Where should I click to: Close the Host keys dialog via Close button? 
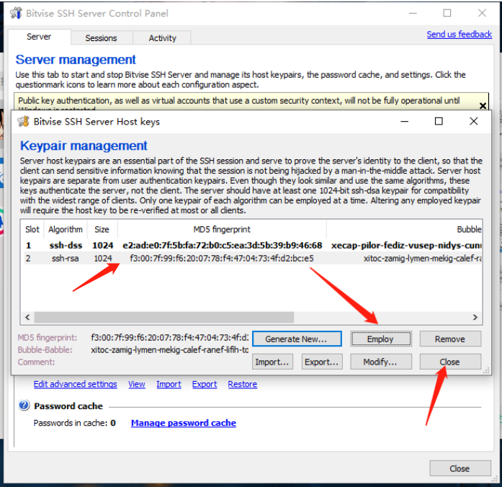(450, 362)
